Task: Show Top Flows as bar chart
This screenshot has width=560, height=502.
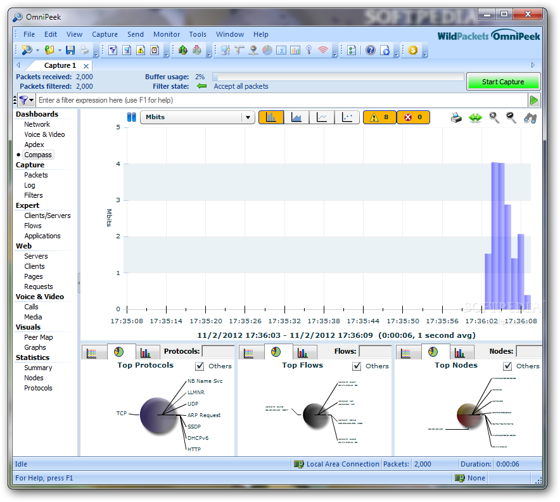Action: point(303,353)
